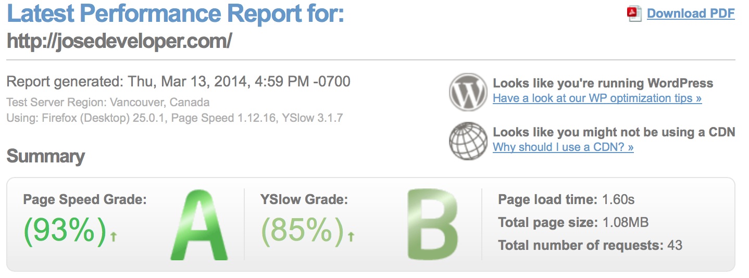The width and height of the screenshot is (749, 278).
Task: Click the Total number of requests value
Action: tap(675, 245)
